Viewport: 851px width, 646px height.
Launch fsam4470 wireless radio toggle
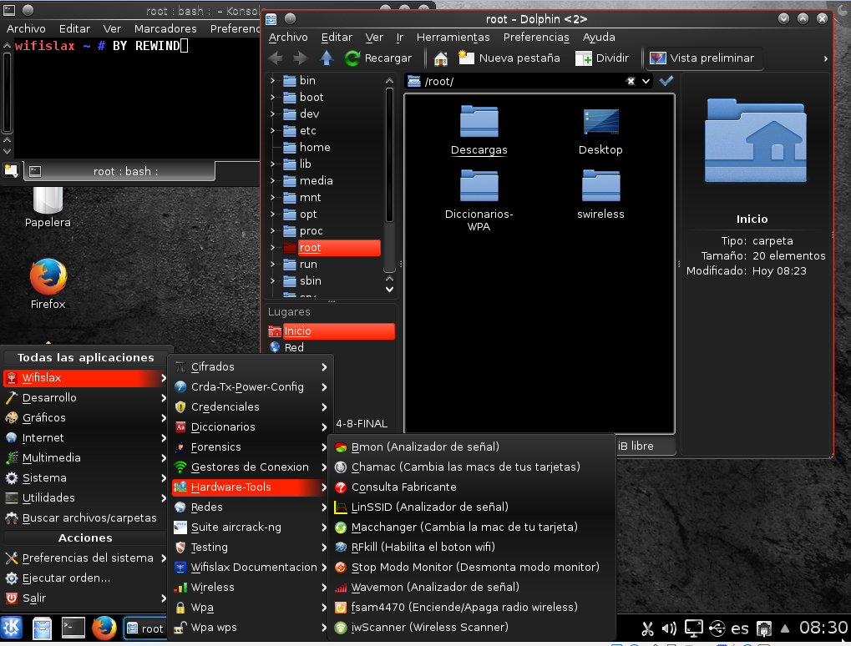coord(472,608)
